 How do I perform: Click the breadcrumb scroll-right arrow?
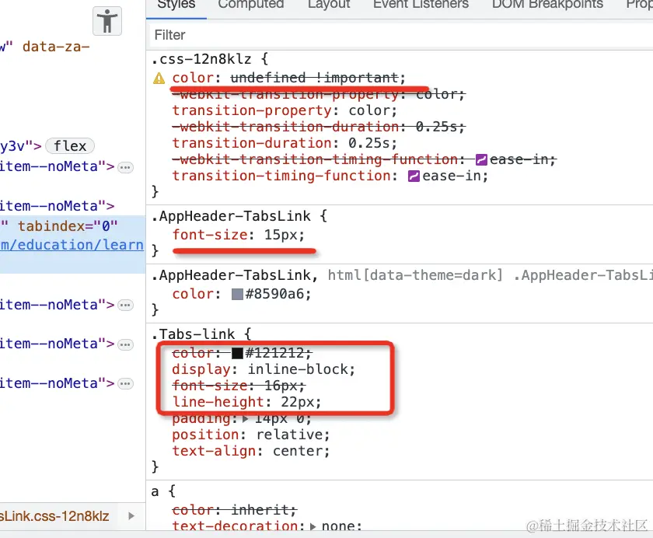131,516
